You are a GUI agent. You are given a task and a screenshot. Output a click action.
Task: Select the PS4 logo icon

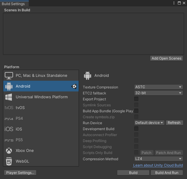(x=9, y=119)
